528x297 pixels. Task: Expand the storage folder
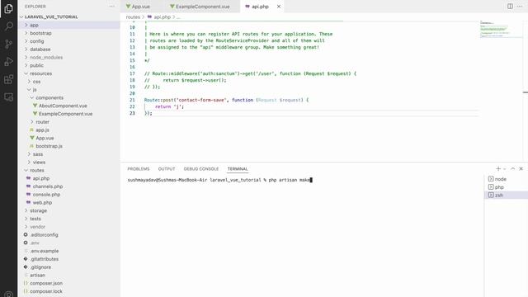68,210
